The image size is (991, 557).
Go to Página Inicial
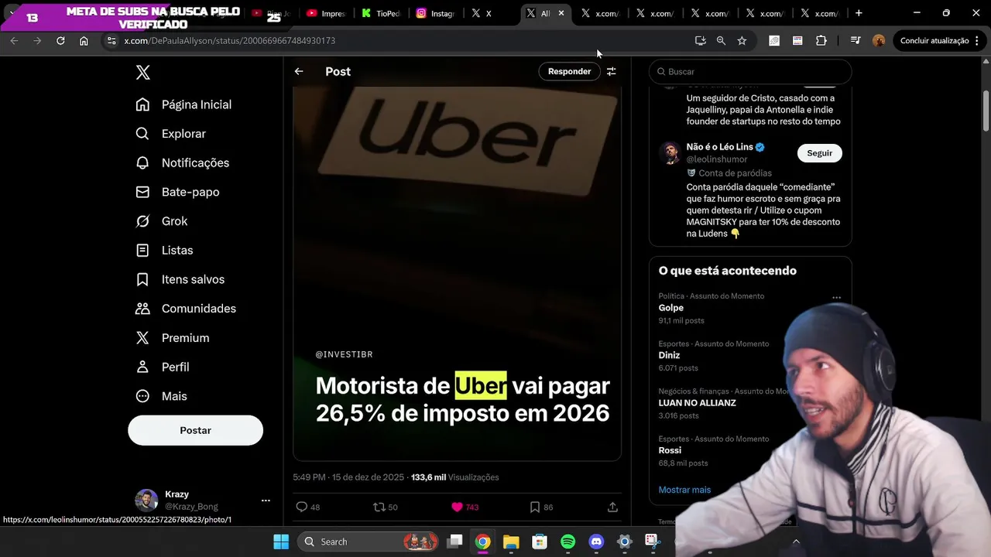point(183,104)
